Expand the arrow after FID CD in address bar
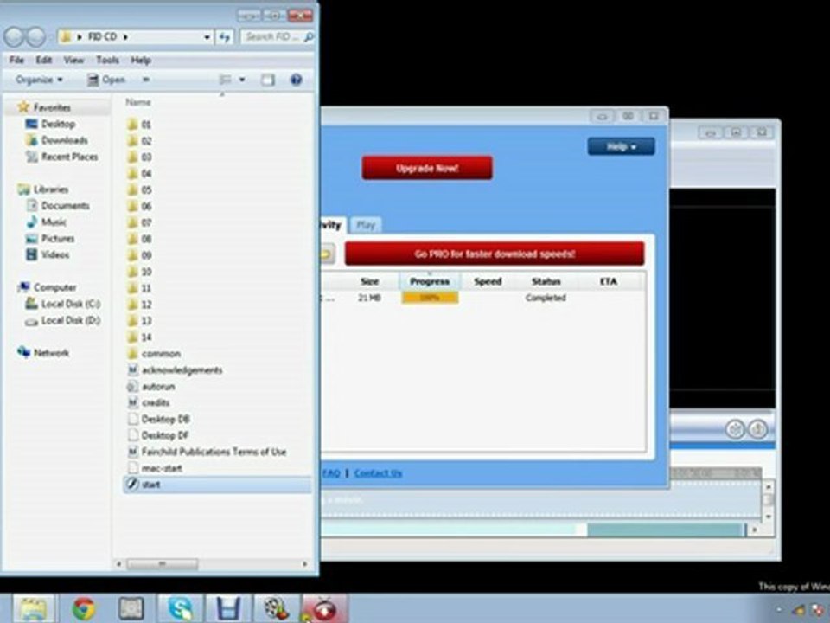 [125, 37]
